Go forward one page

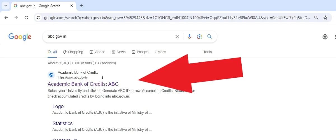click(x=16, y=18)
